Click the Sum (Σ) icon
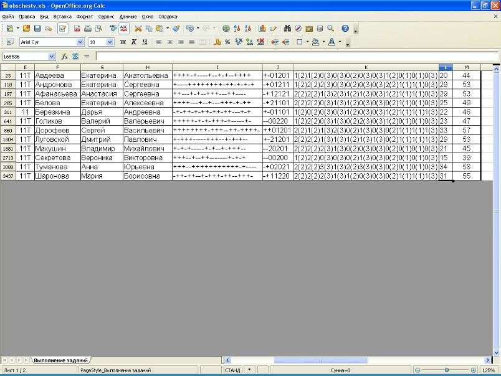The image size is (501, 376). (x=75, y=56)
